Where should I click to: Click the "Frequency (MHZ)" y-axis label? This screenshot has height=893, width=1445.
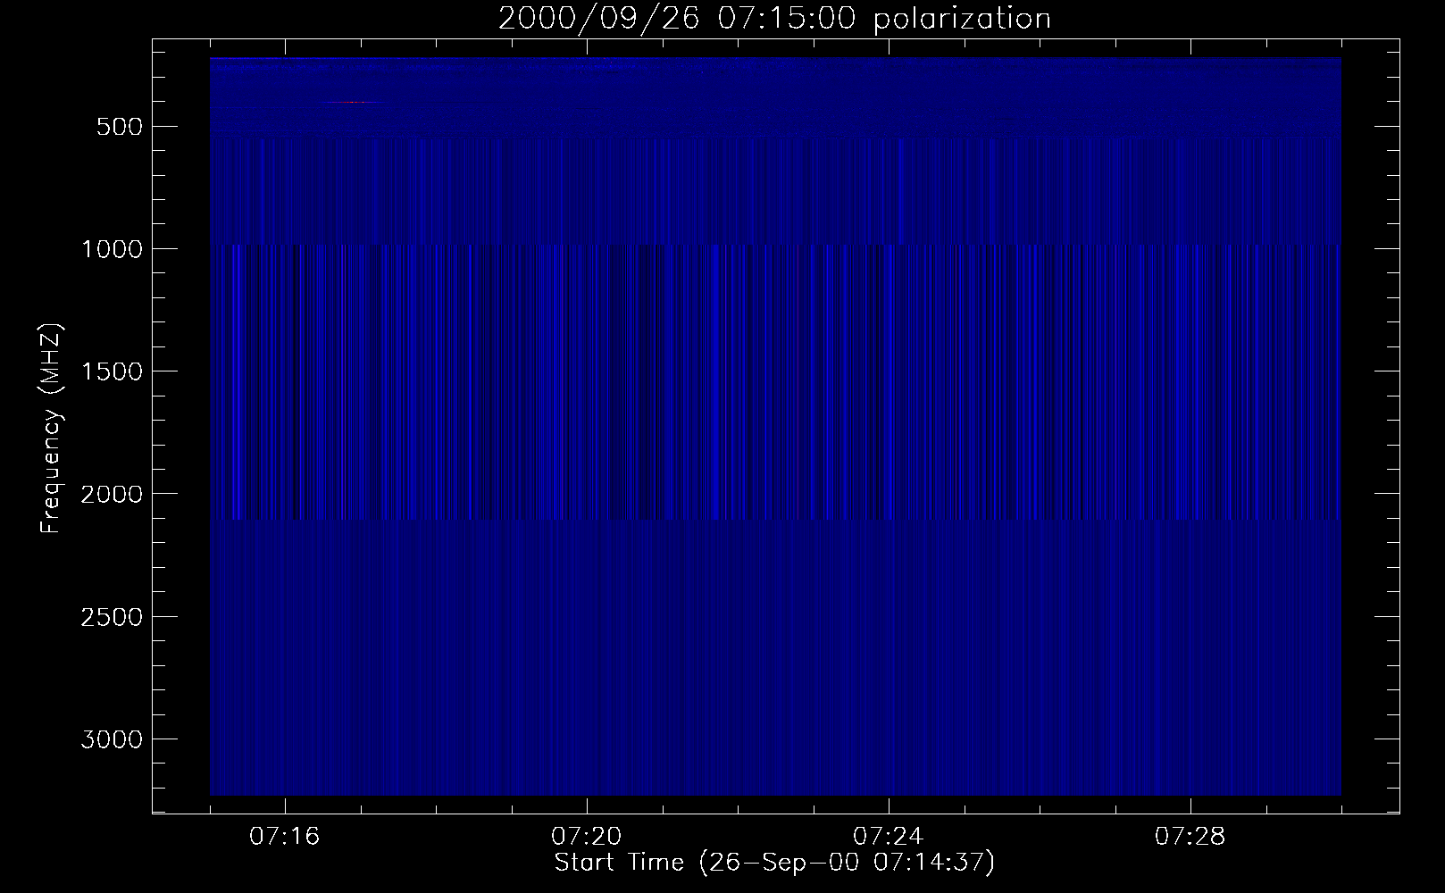tap(52, 429)
